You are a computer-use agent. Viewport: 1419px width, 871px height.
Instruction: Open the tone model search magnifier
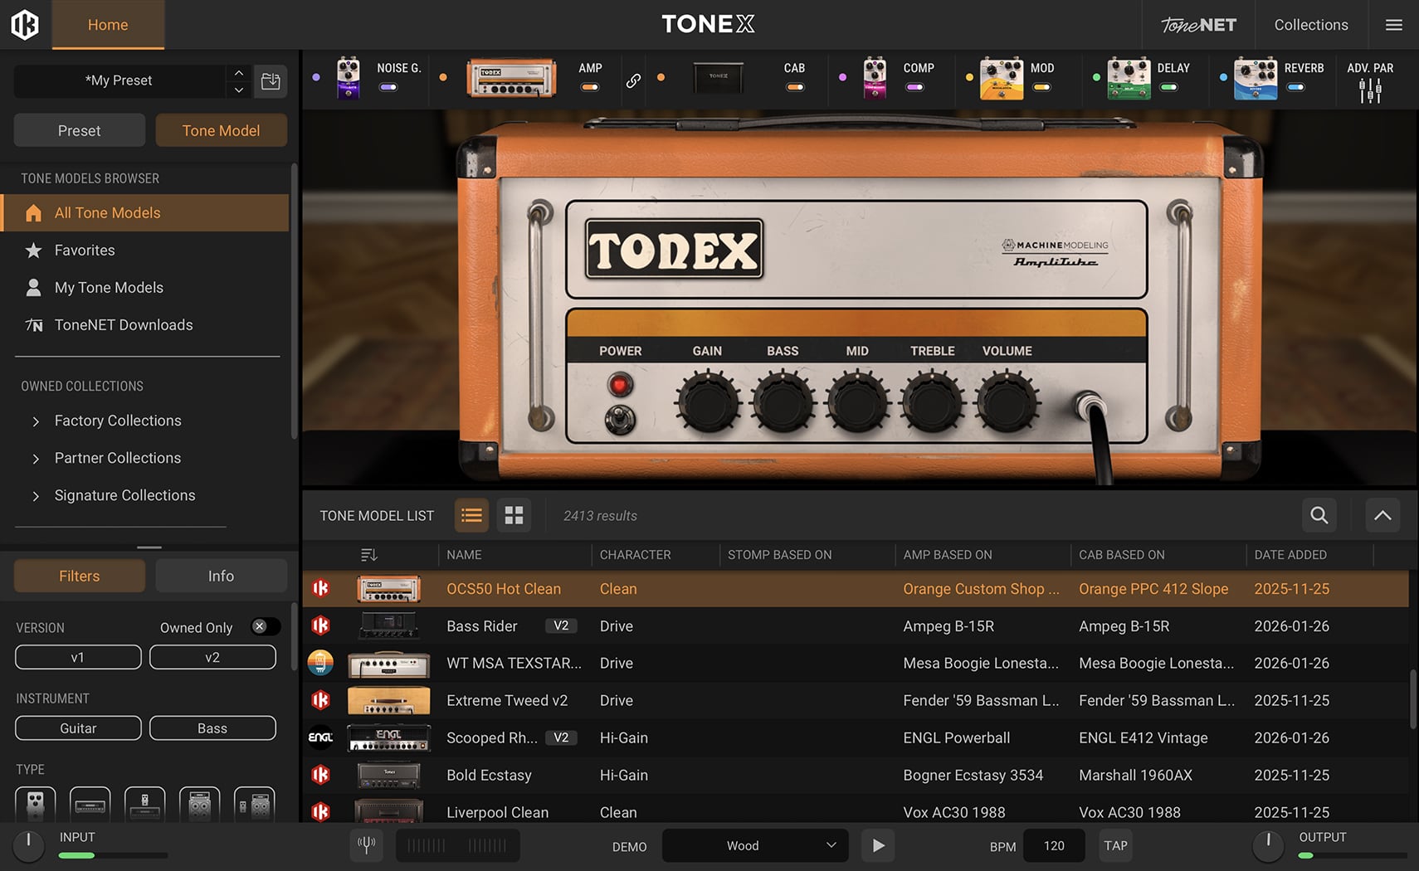point(1319,515)
